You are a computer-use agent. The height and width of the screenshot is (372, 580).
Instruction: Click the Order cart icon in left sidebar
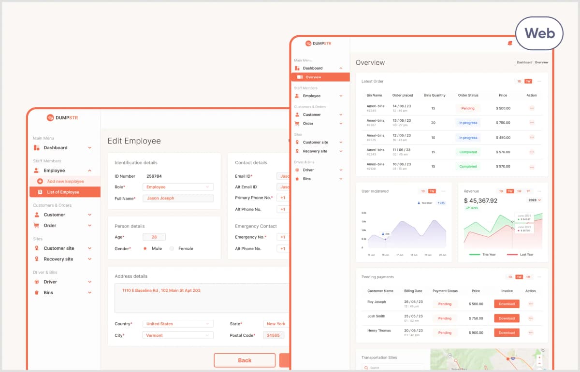point(36,226)
